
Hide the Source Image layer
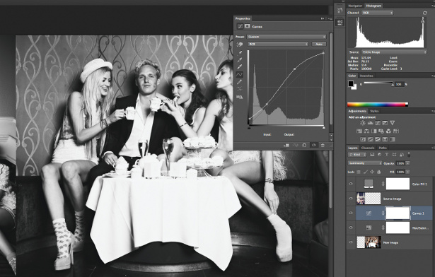pyautogui.click(x=351, y=199)
